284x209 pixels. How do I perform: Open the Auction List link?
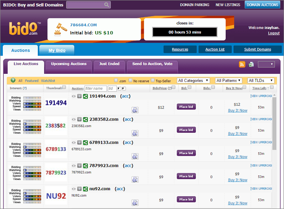pos(215,49)
